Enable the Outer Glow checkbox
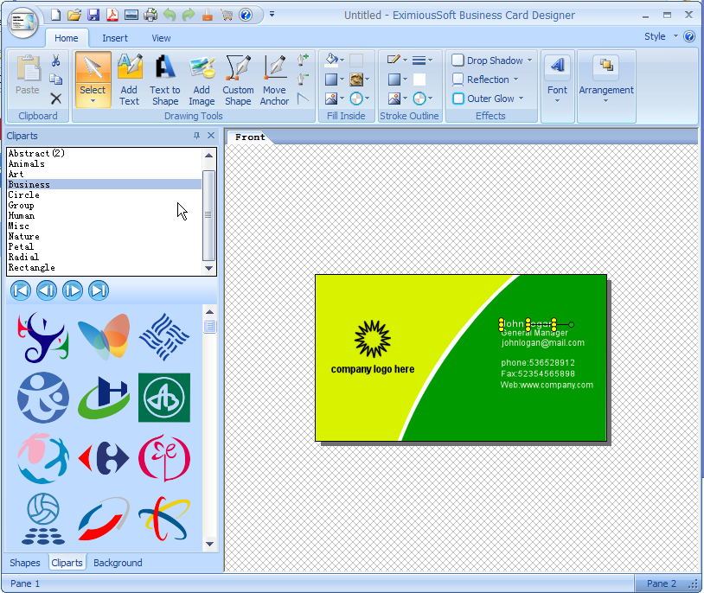Screen dimensions: 704x593 pos(458,99)
